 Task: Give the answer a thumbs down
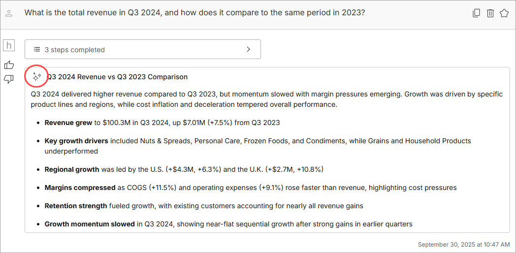(x=9, y=79)
